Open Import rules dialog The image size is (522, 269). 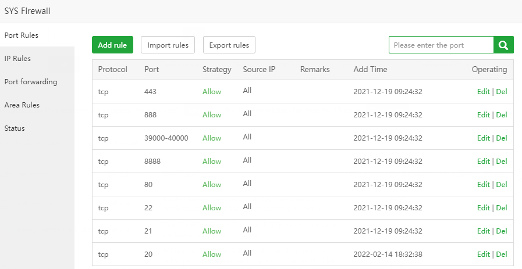click(168, 45)
